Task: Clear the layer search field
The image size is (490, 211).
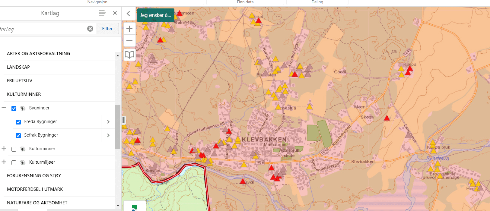Action: (90, 29)
